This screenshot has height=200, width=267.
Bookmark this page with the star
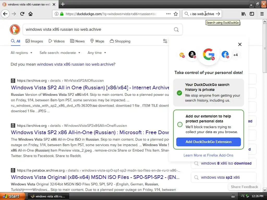(176, 14)
